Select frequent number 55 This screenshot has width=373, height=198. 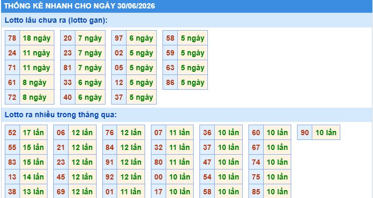click(12, 147)
